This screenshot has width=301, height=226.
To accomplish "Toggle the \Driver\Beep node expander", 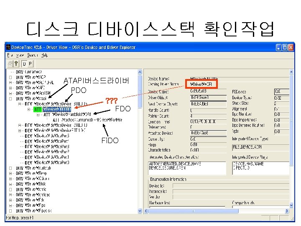I will (x=10, y=173).
